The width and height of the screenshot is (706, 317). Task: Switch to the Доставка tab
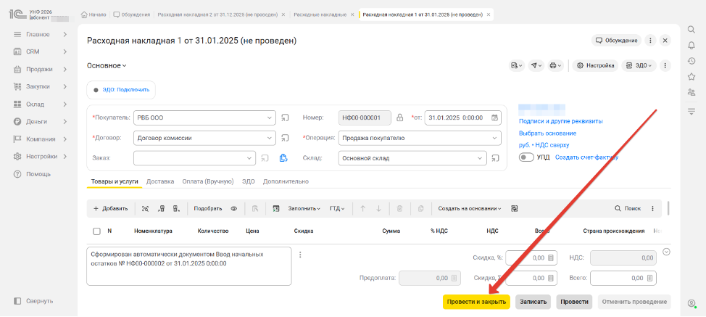(160, 181)
